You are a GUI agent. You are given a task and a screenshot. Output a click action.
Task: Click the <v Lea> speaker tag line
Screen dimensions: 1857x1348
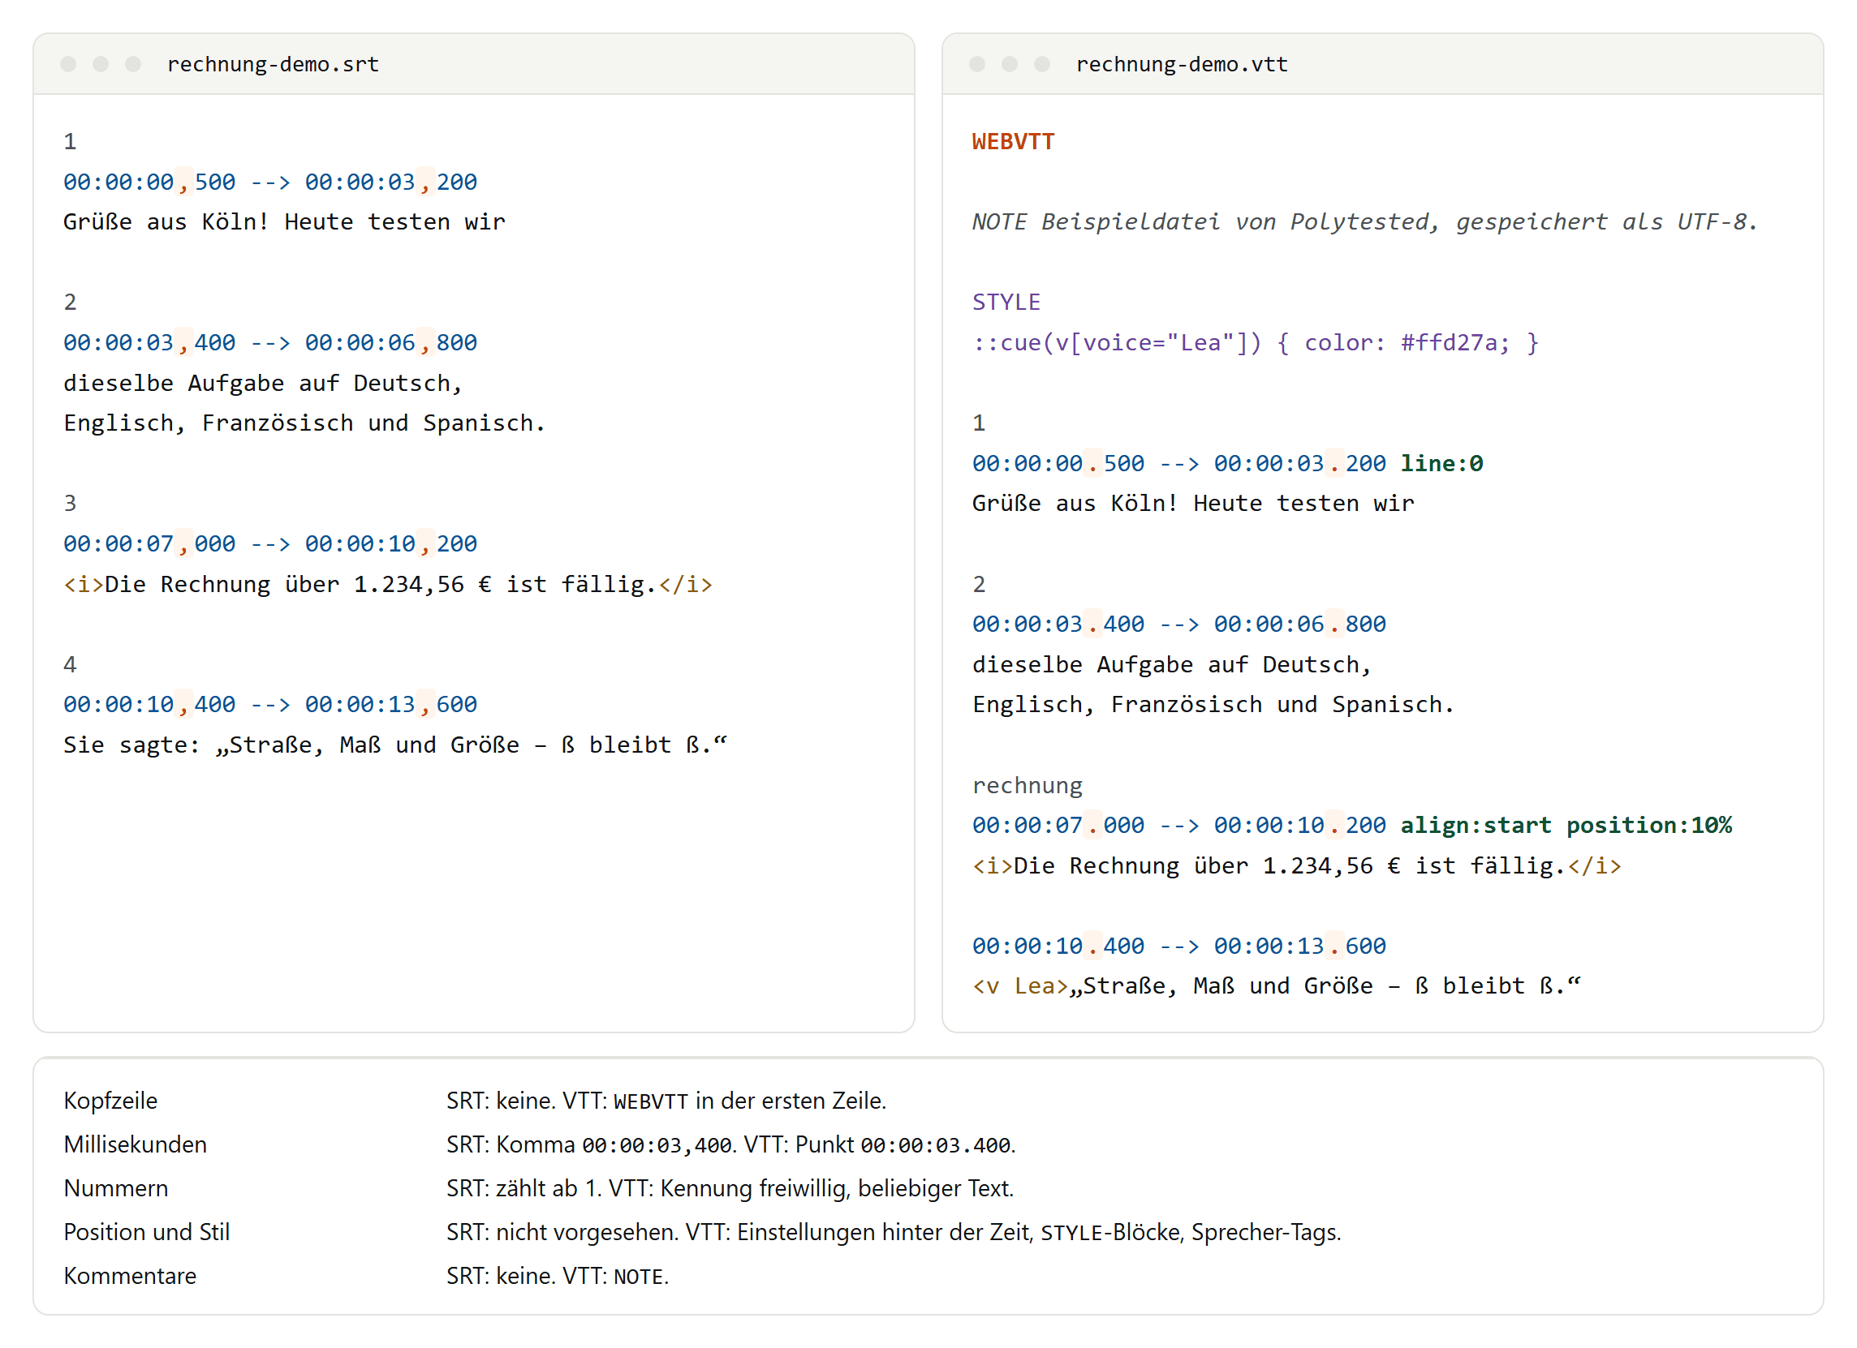(x=1276, y=985)
